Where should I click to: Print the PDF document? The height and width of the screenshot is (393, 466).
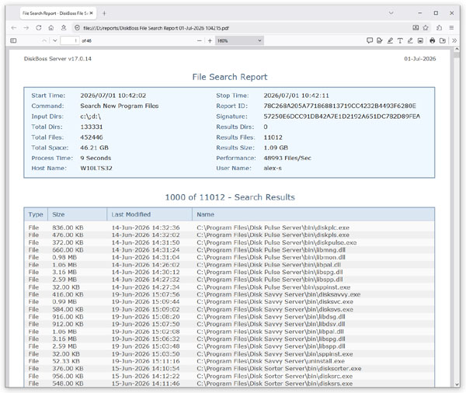[433, 40]
